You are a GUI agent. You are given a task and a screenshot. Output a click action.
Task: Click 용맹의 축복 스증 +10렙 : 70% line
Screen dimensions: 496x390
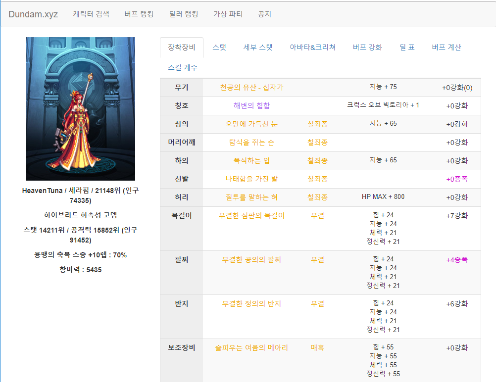[x=81, y=255]
